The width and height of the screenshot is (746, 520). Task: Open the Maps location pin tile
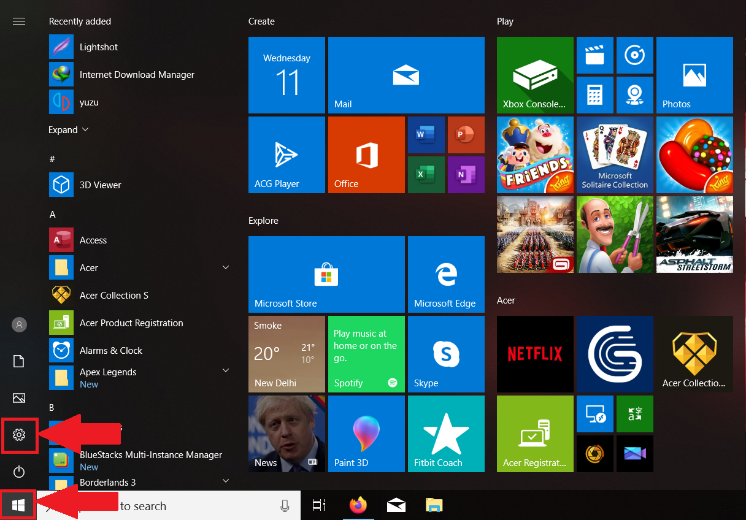[635, 95]
